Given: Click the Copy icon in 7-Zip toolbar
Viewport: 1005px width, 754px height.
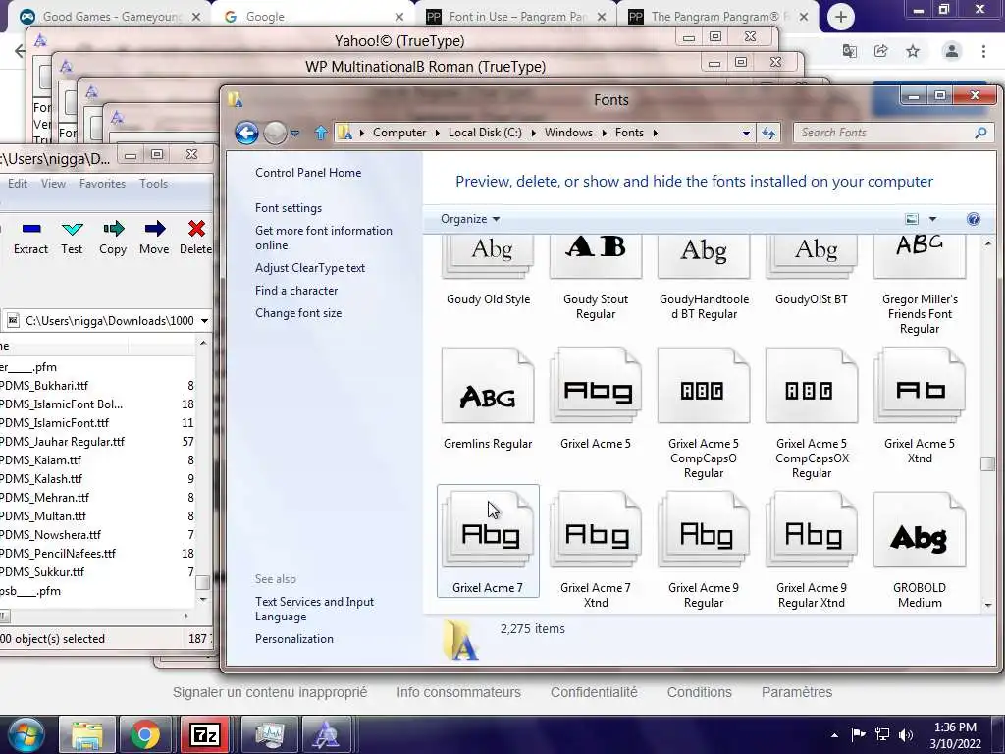Looking at the screenshot, I should point(114,229).
